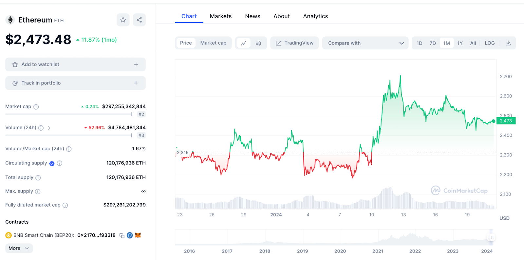Click the green price peak near date 13
Screen dimensions: 524x260
pos(400,76)
